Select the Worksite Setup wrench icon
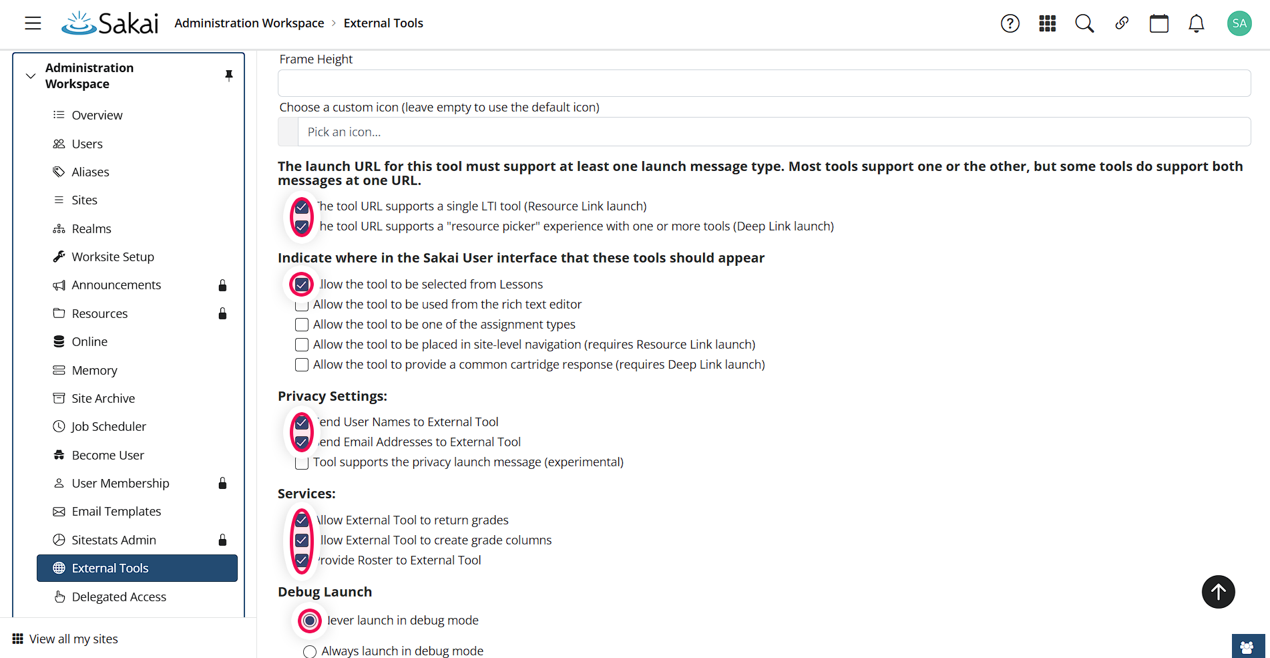The image size is (1270, 658). 59,257
